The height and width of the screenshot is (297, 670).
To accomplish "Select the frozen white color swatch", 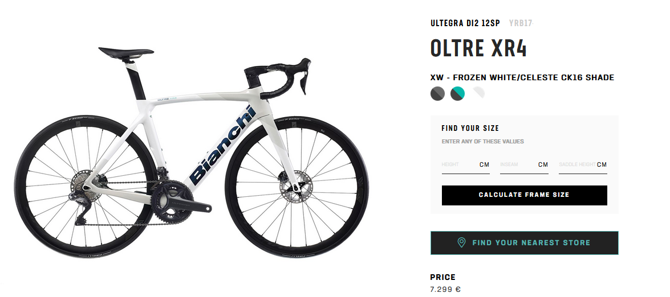I will pyautogui.click(x=478, y=93).
